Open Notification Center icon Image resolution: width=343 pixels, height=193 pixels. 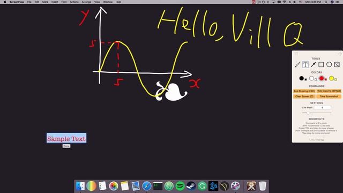click(x=337, y=2)
